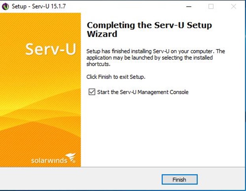The height and width of the screenshot is (191, 246).
Task: Click the word 'Wizard' in the heading
Action: tap(102, 34)
